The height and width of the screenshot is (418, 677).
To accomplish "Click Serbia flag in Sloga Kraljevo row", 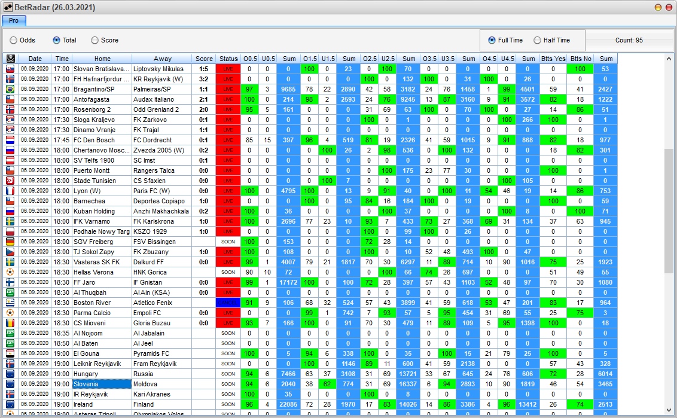I will (10, 120).
